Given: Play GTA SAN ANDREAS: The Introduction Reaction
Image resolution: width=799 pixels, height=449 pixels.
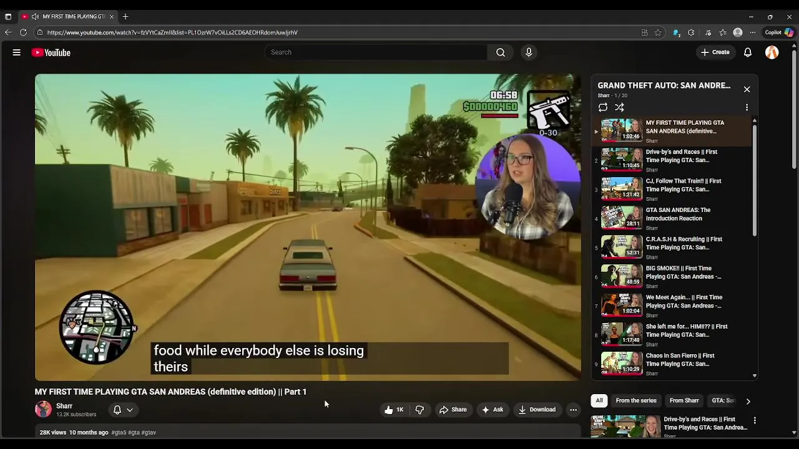Looking at the screenshot, I should [x=672, y=218].
